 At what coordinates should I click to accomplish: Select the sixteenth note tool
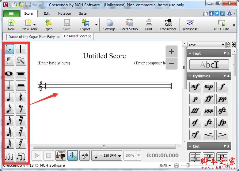coord(9,120)
